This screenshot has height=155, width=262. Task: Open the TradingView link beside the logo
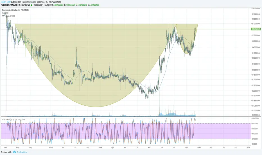coord(22,152)
